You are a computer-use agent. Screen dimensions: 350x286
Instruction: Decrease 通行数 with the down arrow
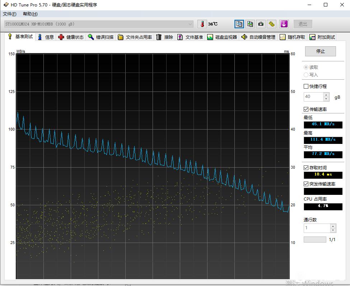coord(333,230)
